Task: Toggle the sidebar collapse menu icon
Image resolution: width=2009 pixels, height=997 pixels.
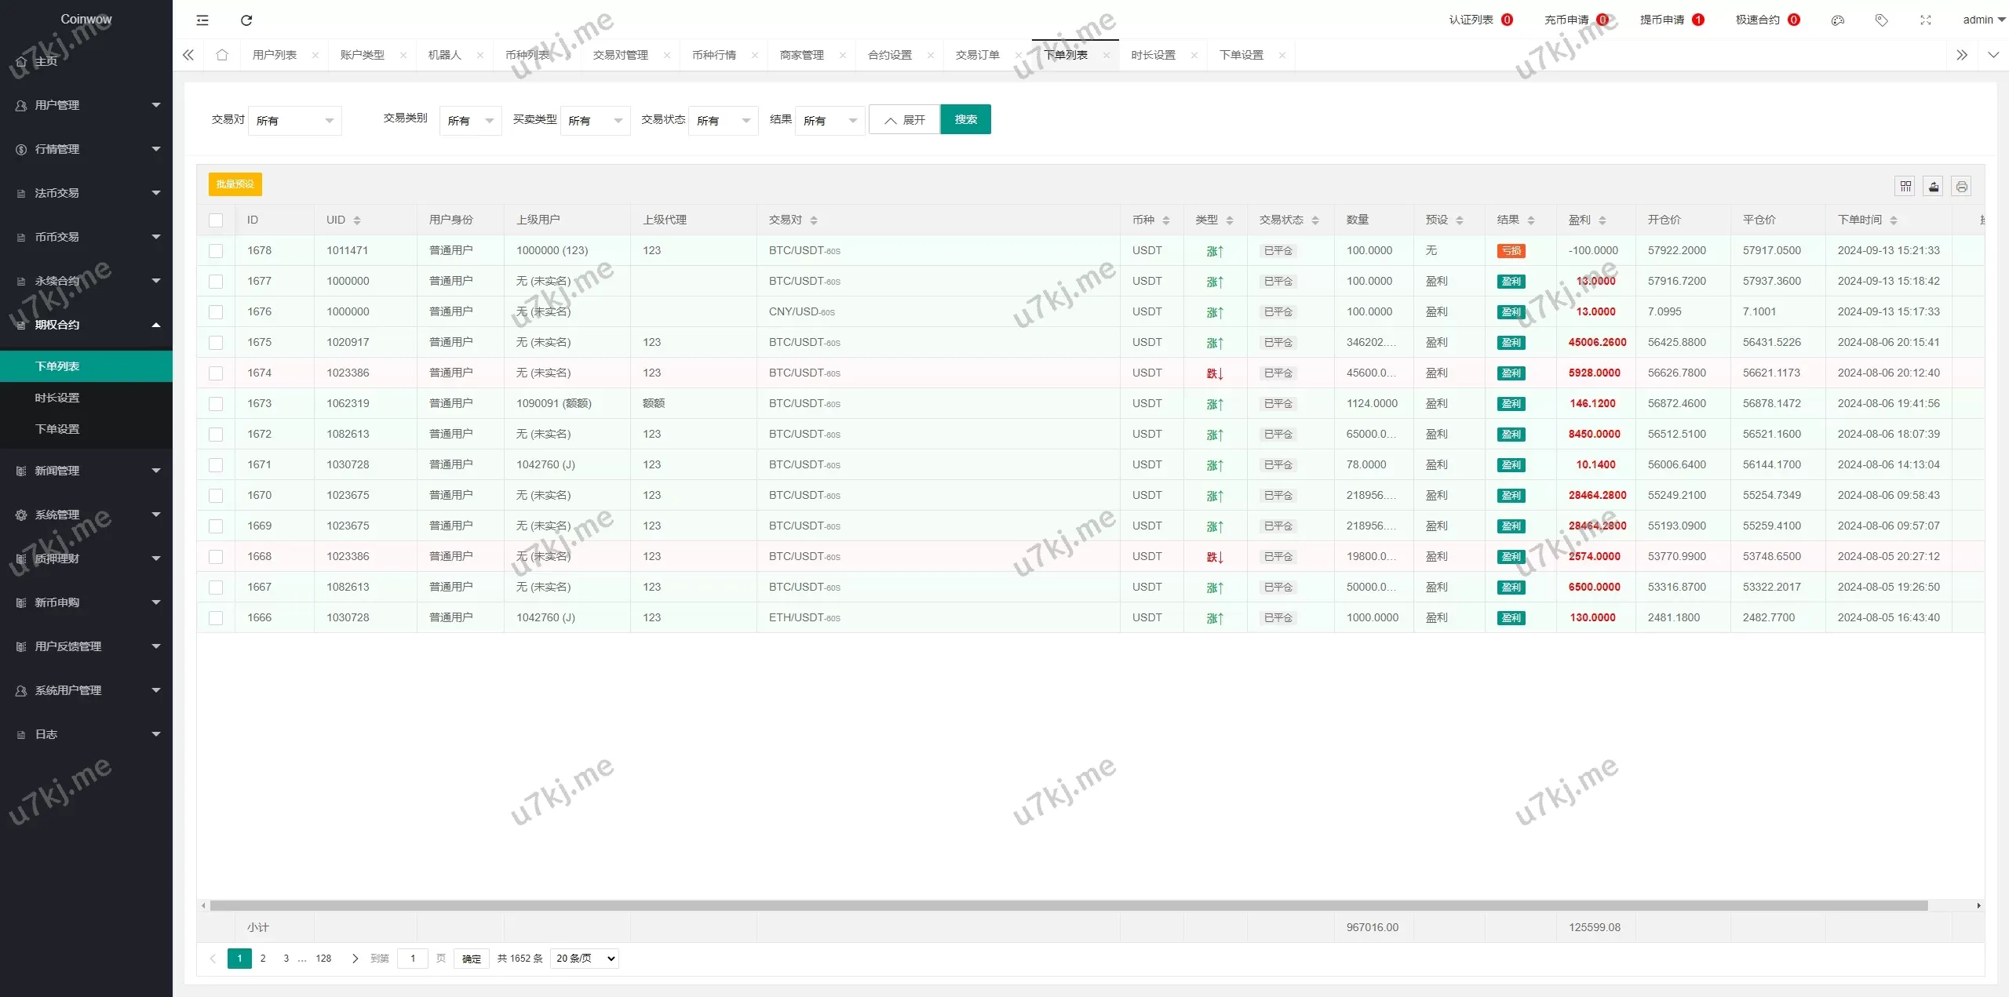Action: pos(202,20)
